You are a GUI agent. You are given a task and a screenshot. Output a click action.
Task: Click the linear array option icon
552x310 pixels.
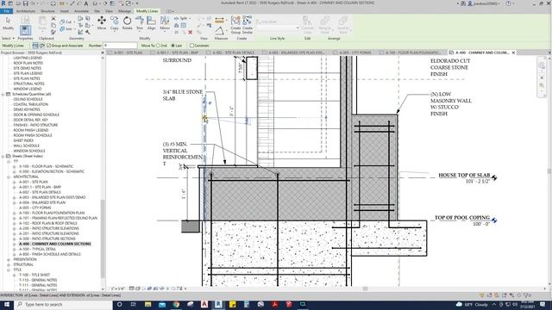35,46
